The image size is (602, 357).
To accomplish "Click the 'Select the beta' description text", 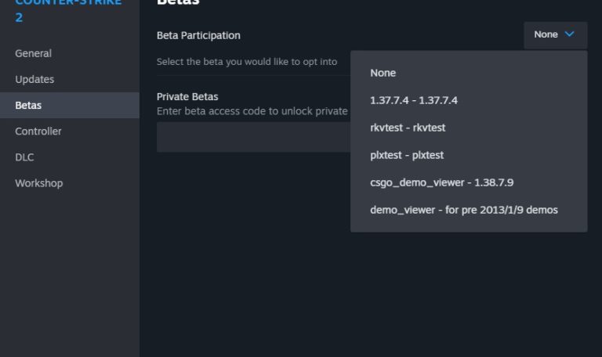I will (247, 61).
